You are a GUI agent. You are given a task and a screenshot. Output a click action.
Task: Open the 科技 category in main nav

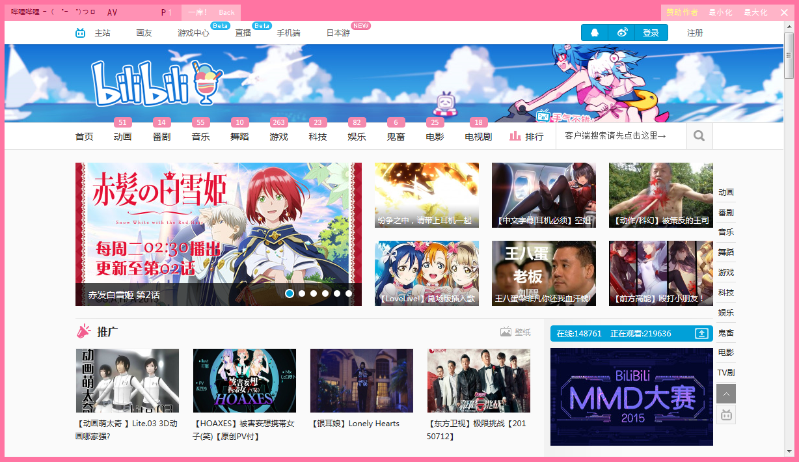point(318,137)
